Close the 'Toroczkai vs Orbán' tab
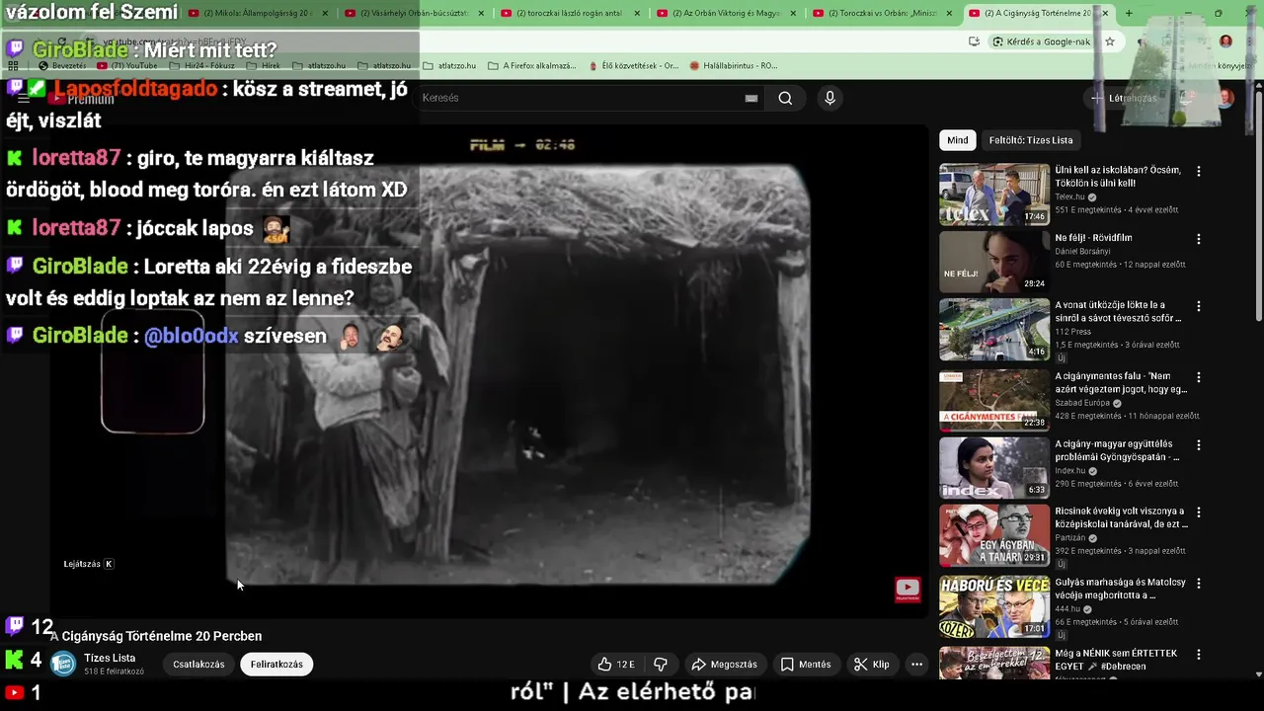 (949, 13)
